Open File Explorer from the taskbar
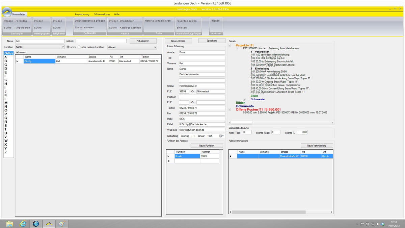This screenshot has width=405, height=228. click(x=9, y=223)
